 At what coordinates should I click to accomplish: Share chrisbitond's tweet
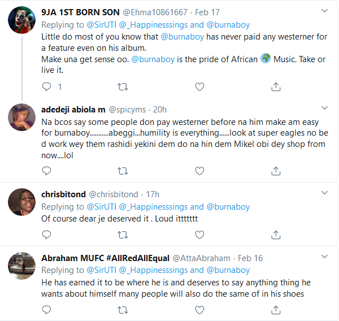(276, 233)
